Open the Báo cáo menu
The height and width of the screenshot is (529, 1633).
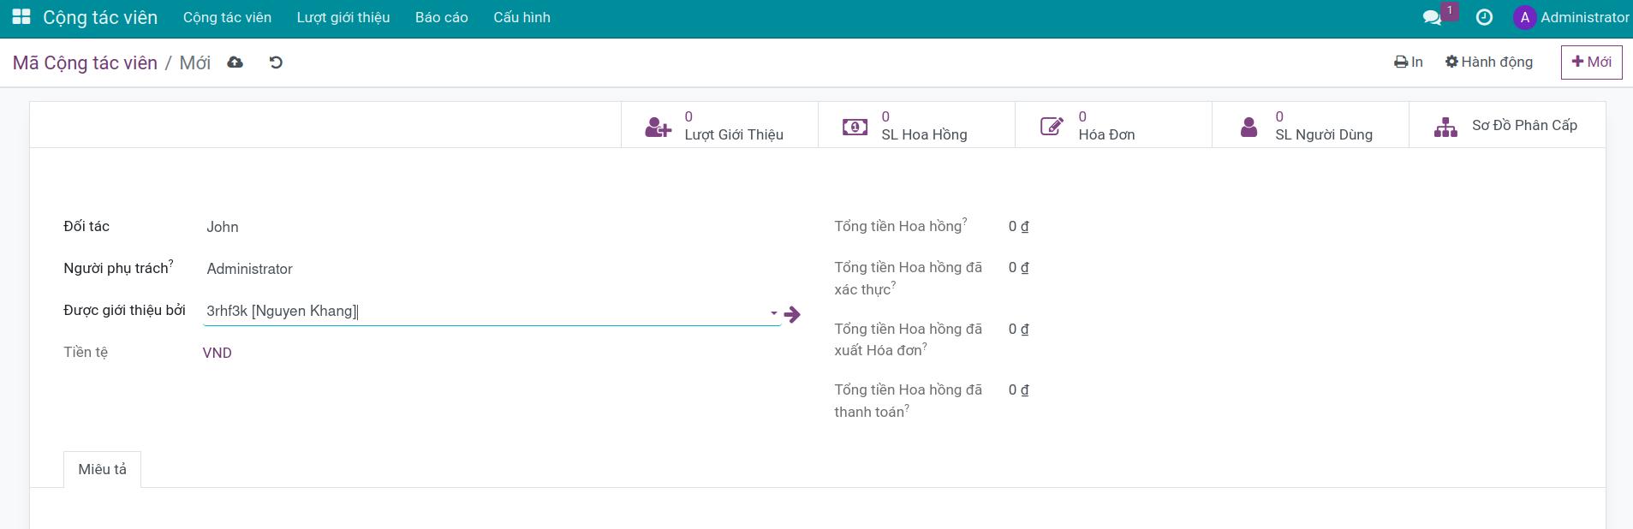[x=442, y=17]
